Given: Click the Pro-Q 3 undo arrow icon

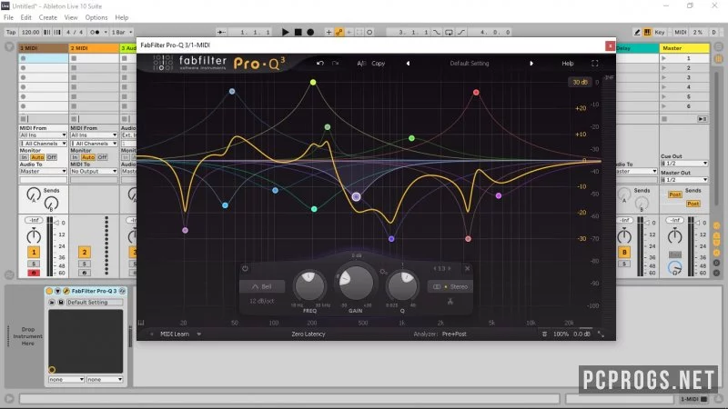Looking at the screenshot, I should click(x=320, y=63).
